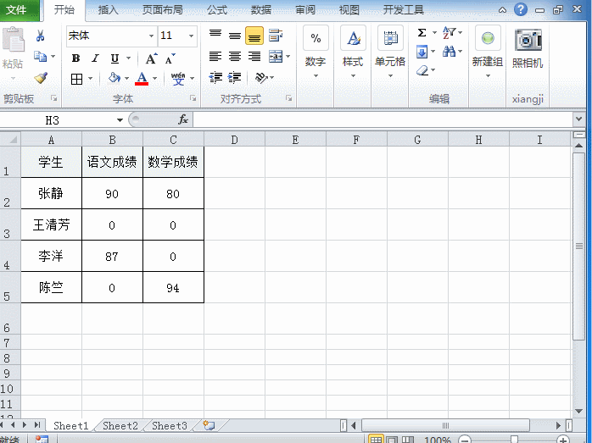Click the zoom slider handle
The height and width of the screenshot is (443, 592).
[514, 440]
